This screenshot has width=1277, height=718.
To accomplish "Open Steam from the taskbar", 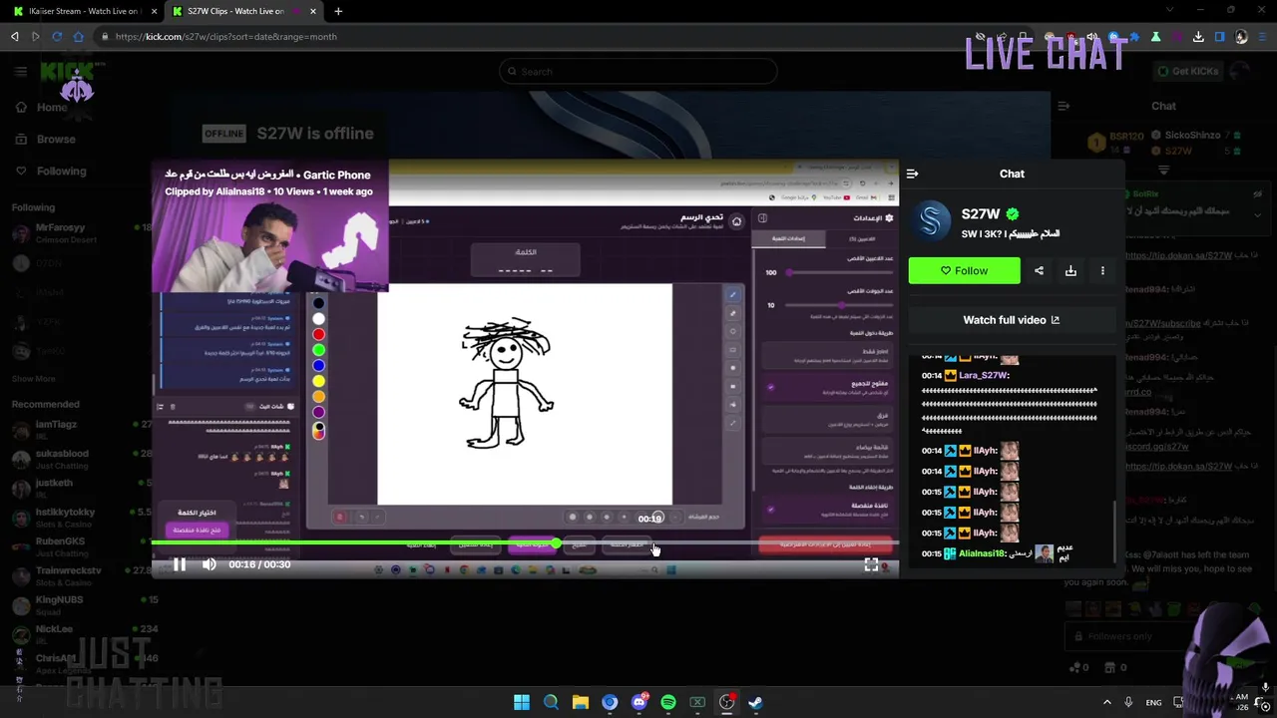I will pyautogui.click(x=756, y=702).
